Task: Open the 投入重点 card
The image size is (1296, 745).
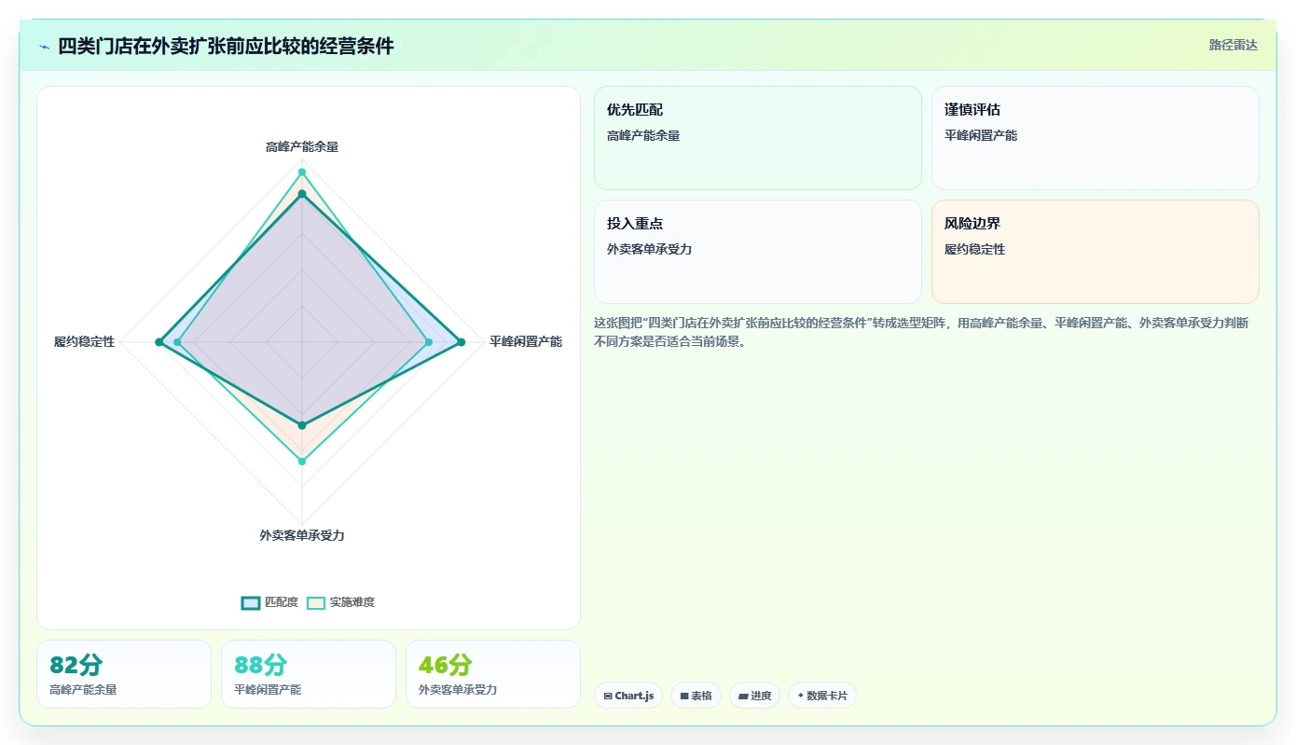Action: 758,252
